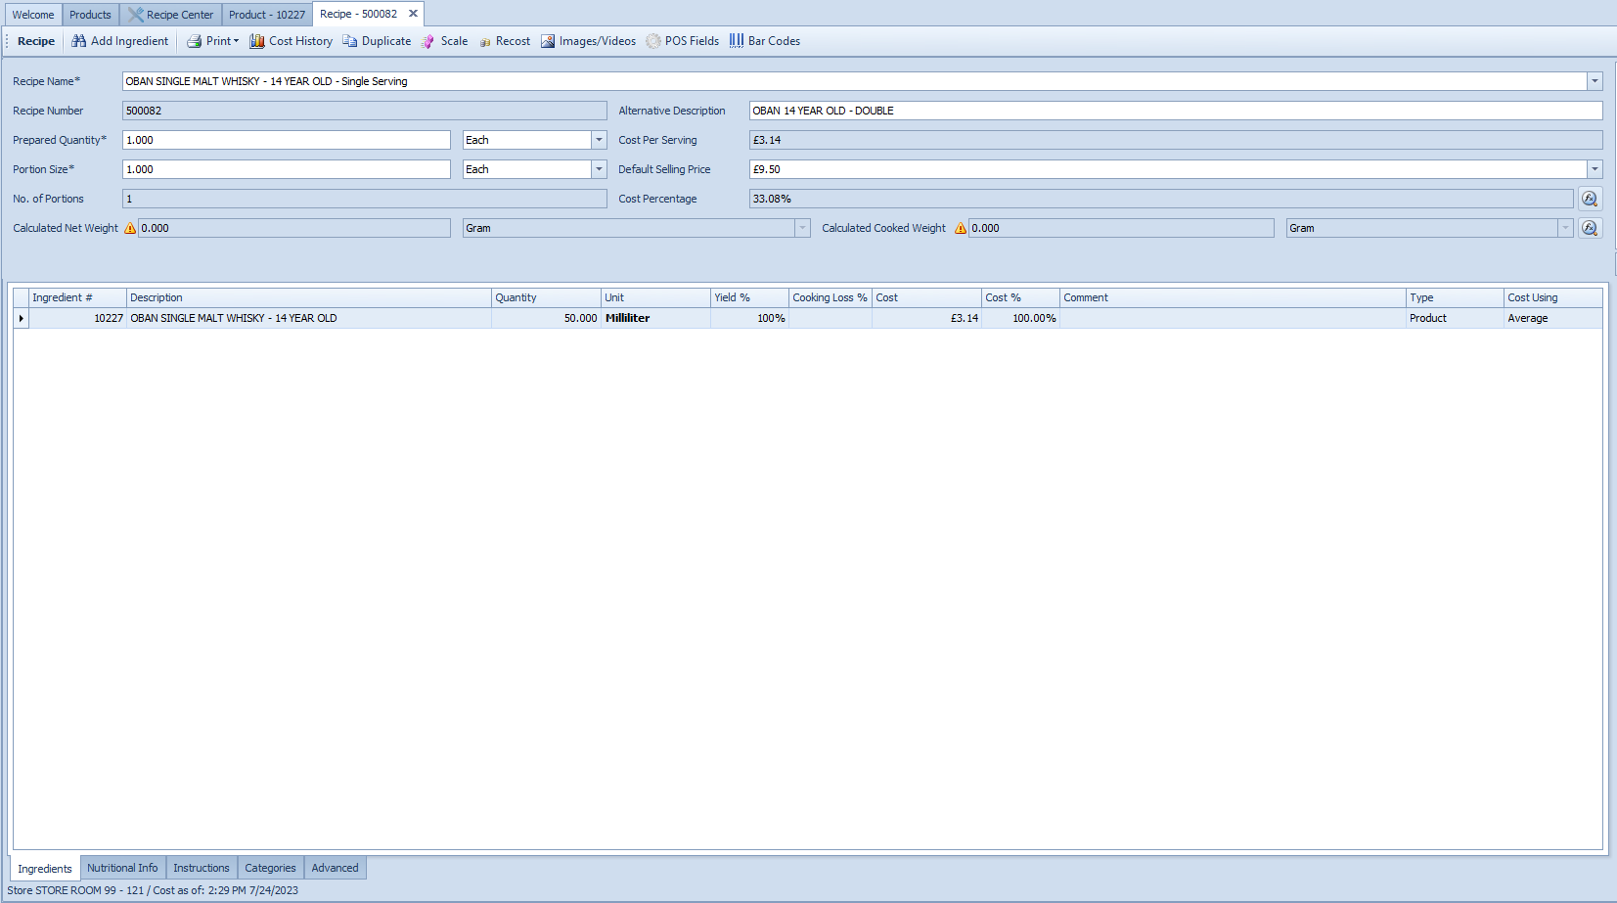Viewport: 1617px width, 903px height.
Task: Open Prepared Quantity unit dropdown
Action: (599, 140)
